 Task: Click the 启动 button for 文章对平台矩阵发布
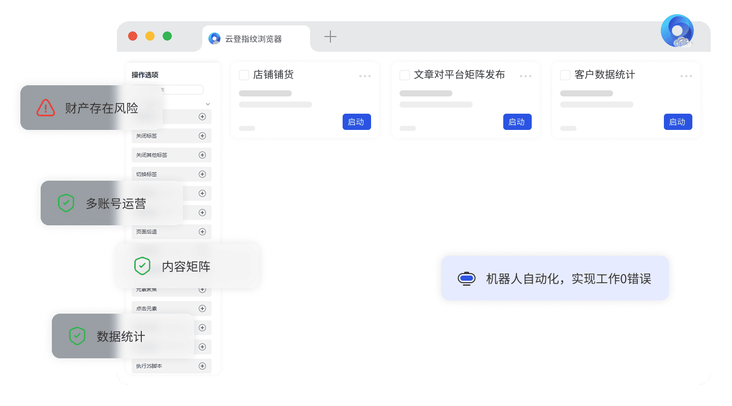point(517,122)
